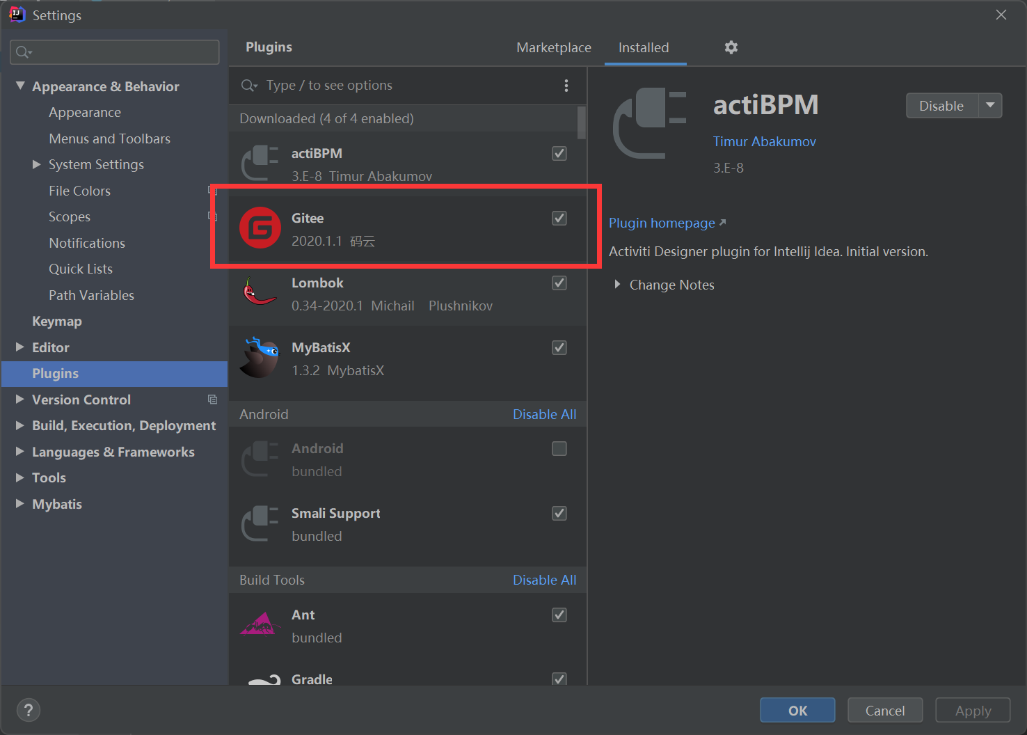1027x735 pixels.
Task: Open Scopes settings page
Action: (x=70, y=216)
